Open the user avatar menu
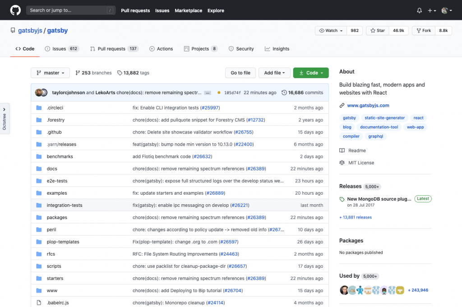 (x=447, y=11)
